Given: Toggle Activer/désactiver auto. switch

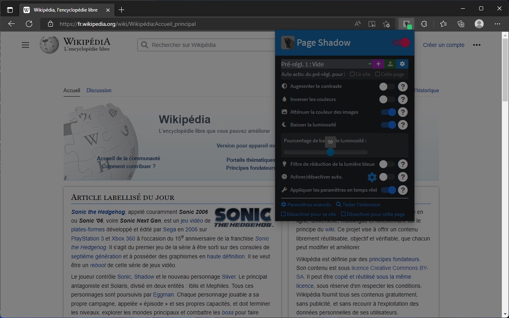Looking at the screenshot, I should click(x=387, y=177).
